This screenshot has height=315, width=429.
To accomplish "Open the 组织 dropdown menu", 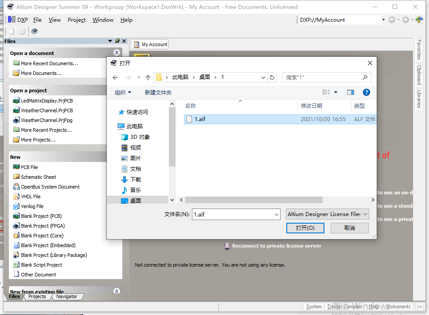I will coord(123,92).
